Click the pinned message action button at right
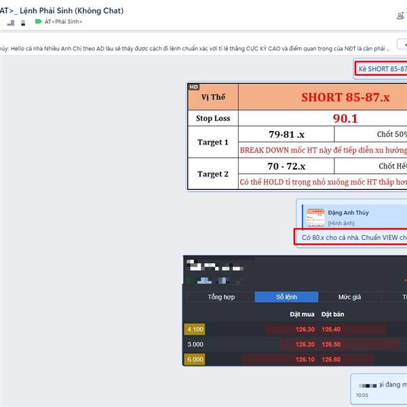This screenshot has height=407, width=407. pos(402,44)
